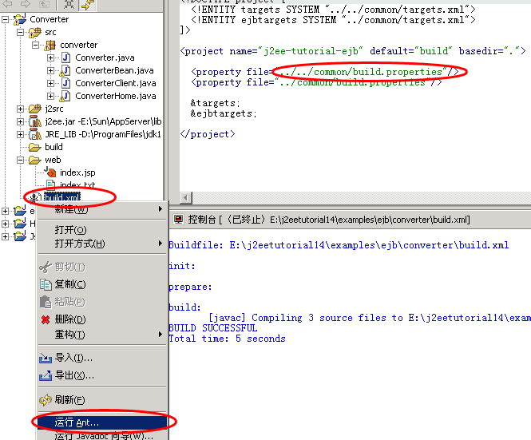Expand the project node starting with 'e'
Image resolution: width=531 pixels, height=440 pixels.
tap(5, 211)
